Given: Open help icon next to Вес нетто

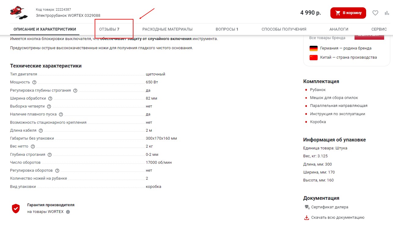Looking at the screenshot, I should (x=33, y=146).
